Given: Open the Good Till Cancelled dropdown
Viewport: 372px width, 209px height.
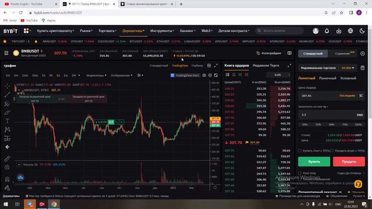Looking at the screenshot, I should 350,173.
